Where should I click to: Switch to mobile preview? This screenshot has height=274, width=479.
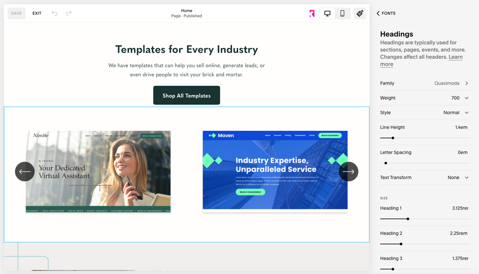tap(342, 13)
